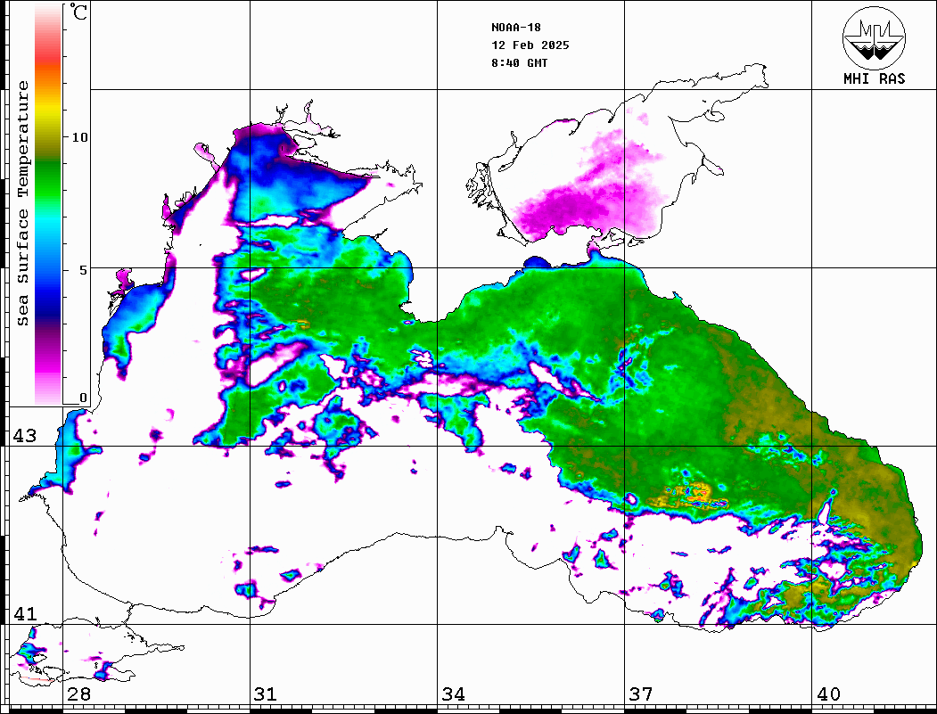Click longitude label 37

[641, 693]
